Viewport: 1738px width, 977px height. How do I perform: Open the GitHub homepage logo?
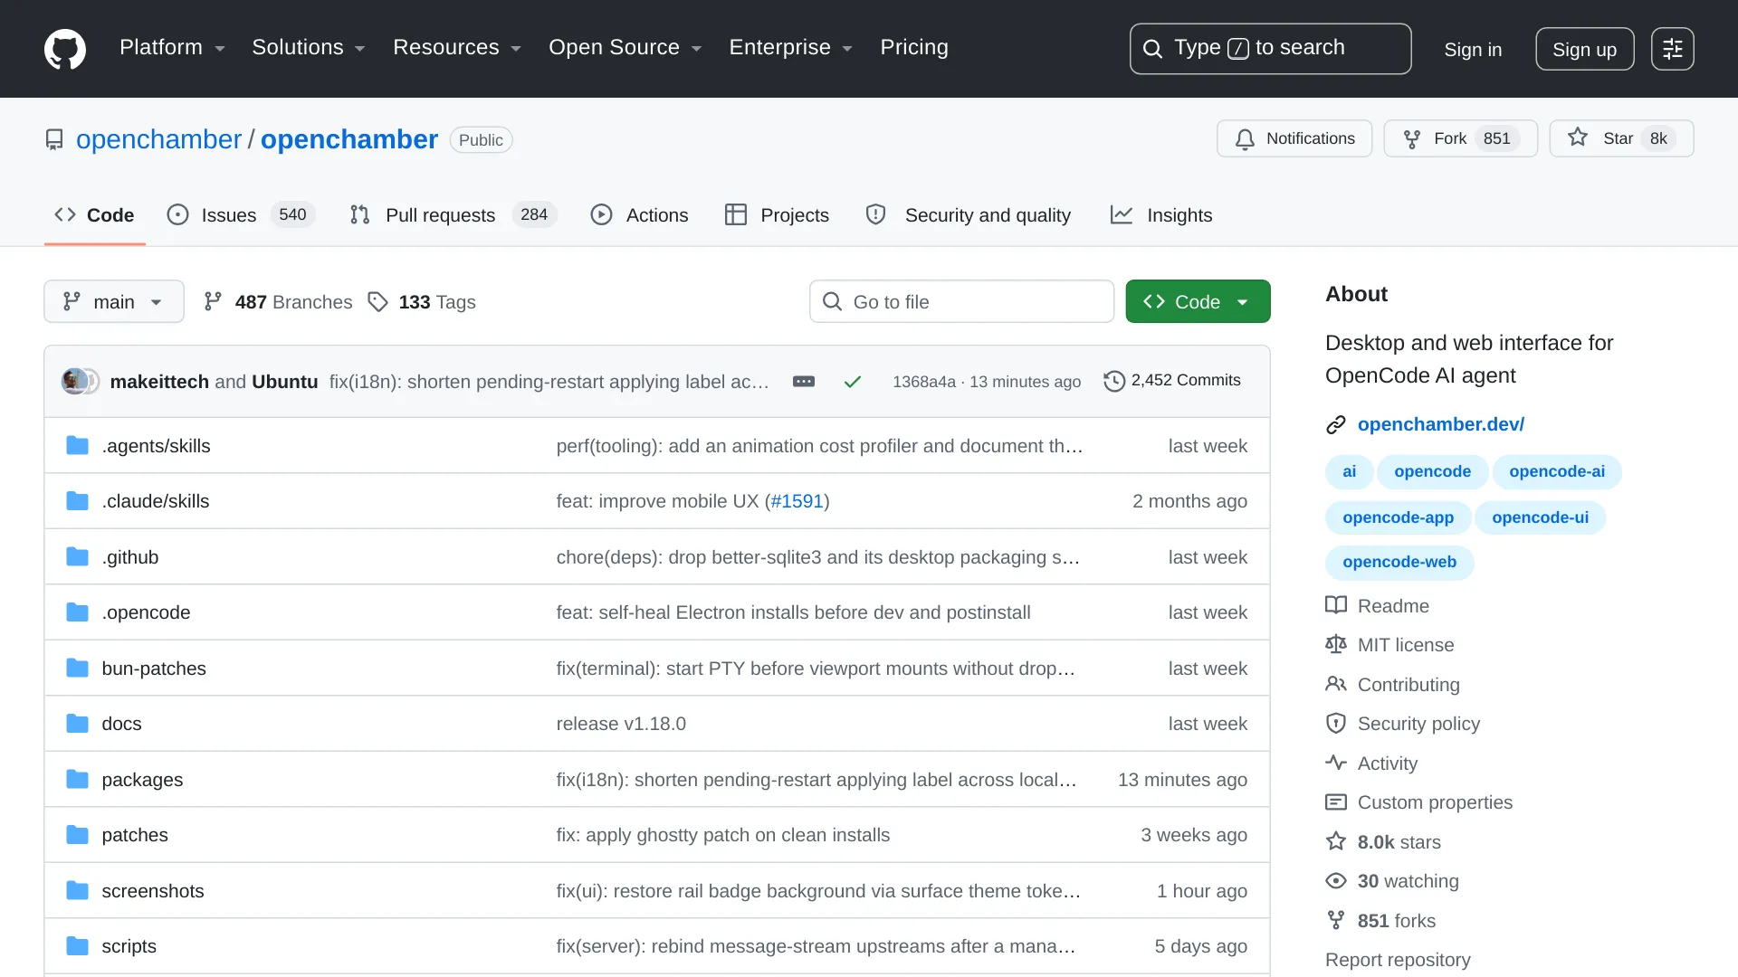65,49
